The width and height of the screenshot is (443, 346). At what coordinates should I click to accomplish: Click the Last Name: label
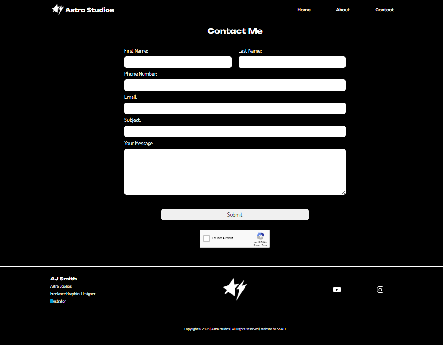click(x=250, y=51)
